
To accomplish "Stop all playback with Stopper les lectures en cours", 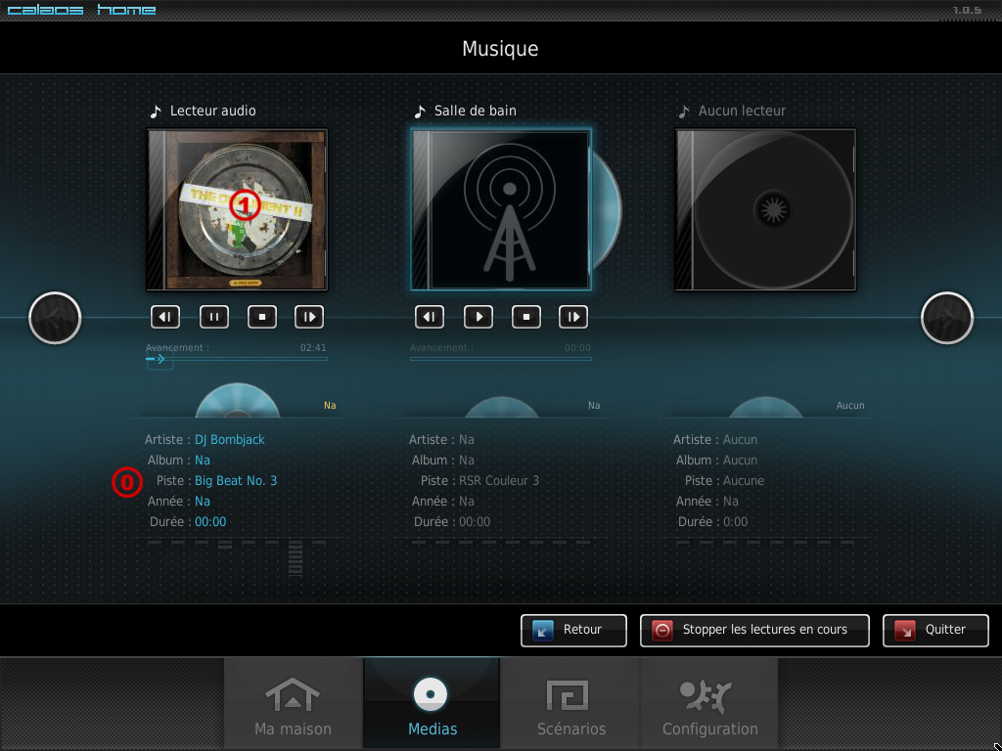I will tap(754, 631).
